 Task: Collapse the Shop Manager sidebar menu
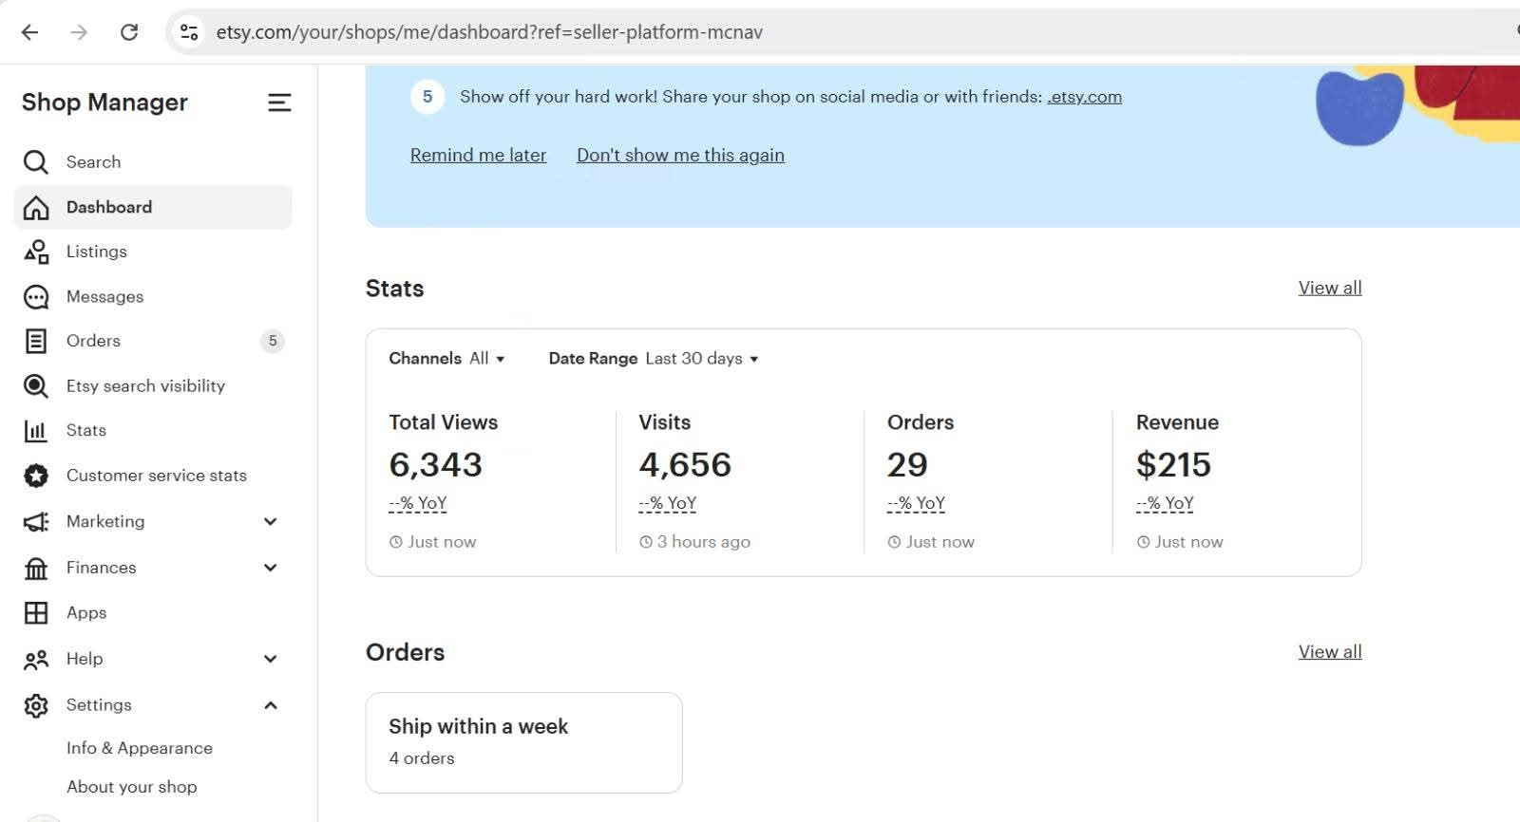coord(278,103)
